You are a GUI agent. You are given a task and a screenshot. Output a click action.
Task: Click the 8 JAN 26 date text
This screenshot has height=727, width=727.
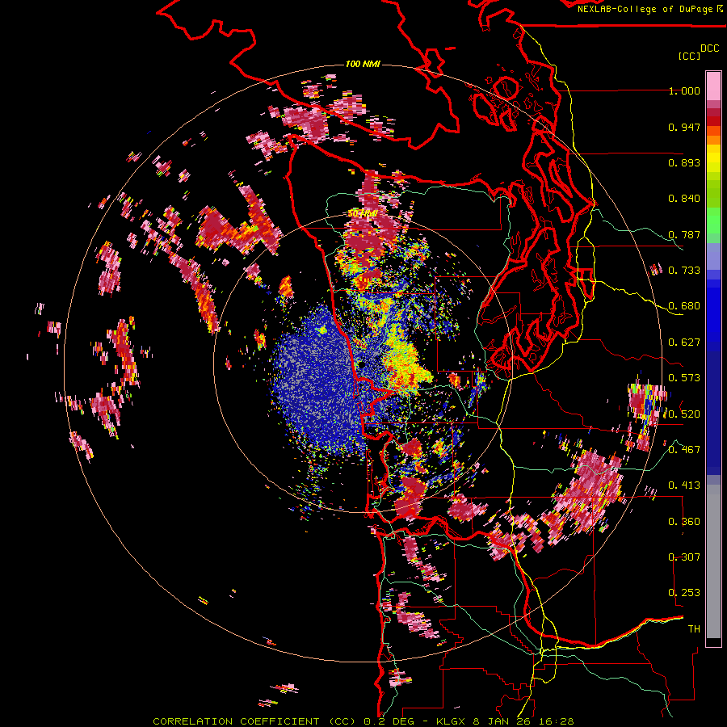click(504, 721)
